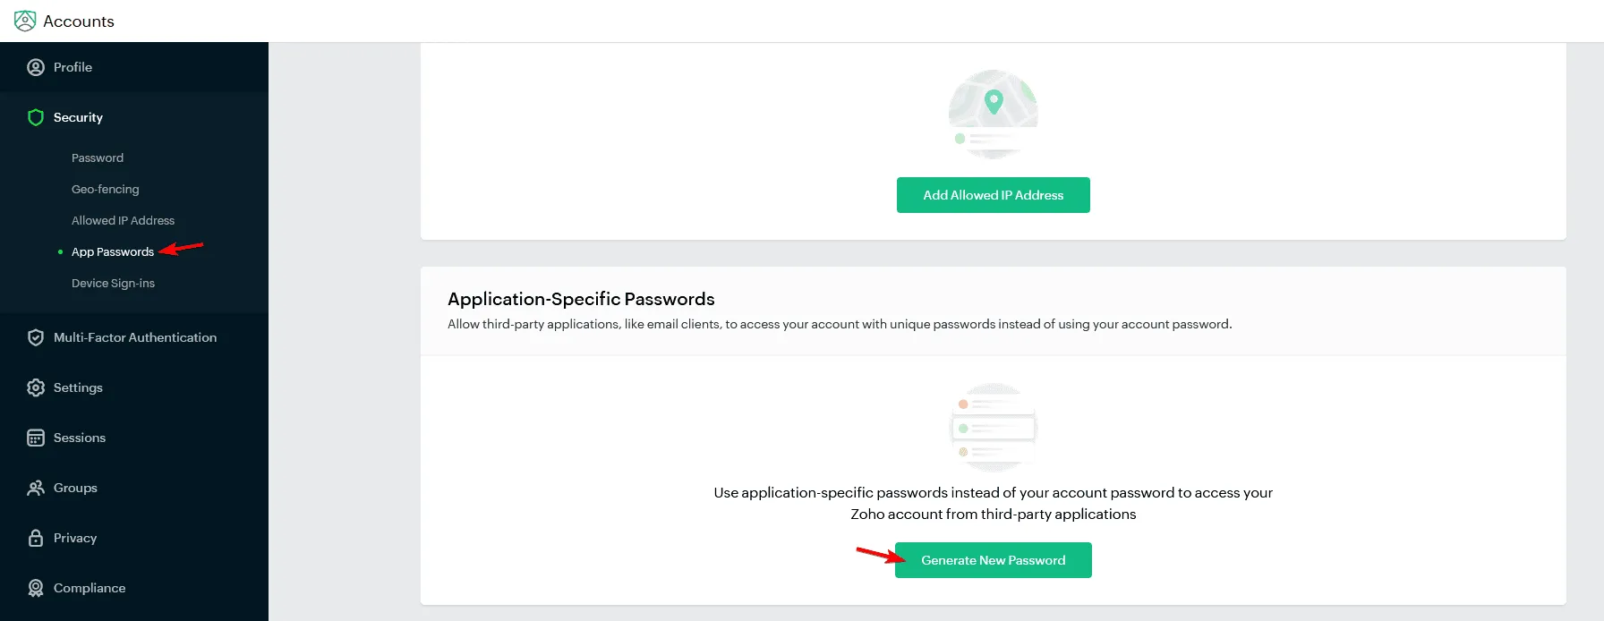Click the green Security shield icon

[35, 117]
